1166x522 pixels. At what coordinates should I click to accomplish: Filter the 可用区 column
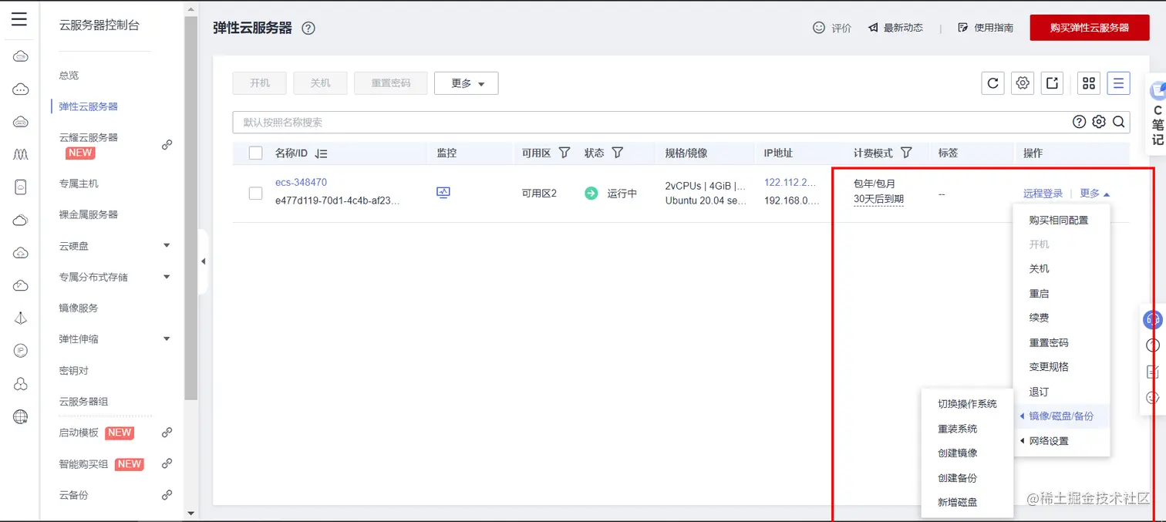pos(564,153)
